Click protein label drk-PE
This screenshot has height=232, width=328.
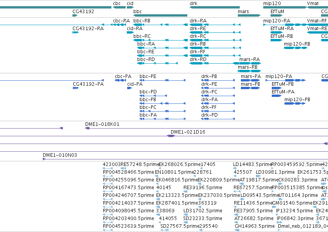click(x=209, y=84)
